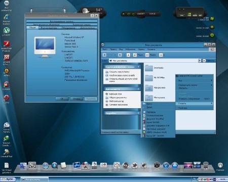Open the text document desktop icon
This screenshot has width=228, height=182.
(7, 168)
